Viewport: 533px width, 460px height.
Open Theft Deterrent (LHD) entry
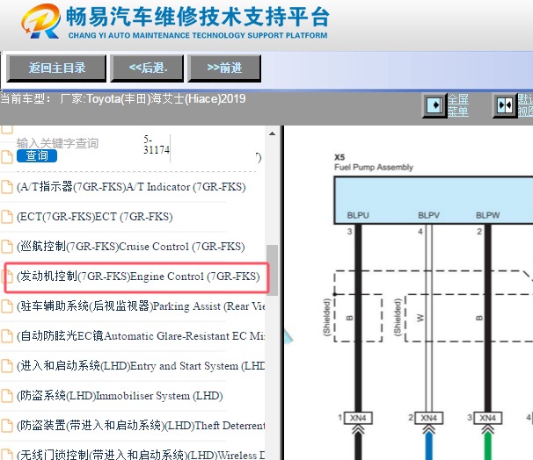141,426
